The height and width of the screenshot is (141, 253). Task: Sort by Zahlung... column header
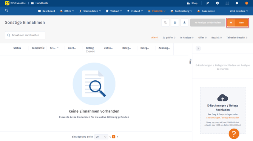pos(164,48)
